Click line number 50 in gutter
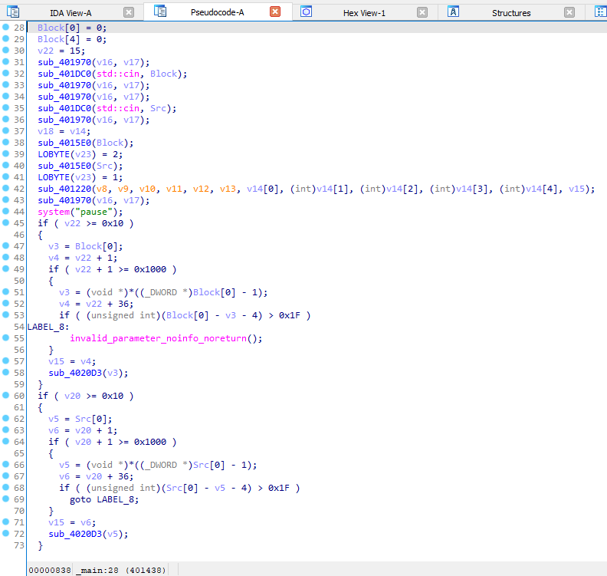Image resolution: width=607 pixels, height=576 pixels. click(x=19, y=281)
